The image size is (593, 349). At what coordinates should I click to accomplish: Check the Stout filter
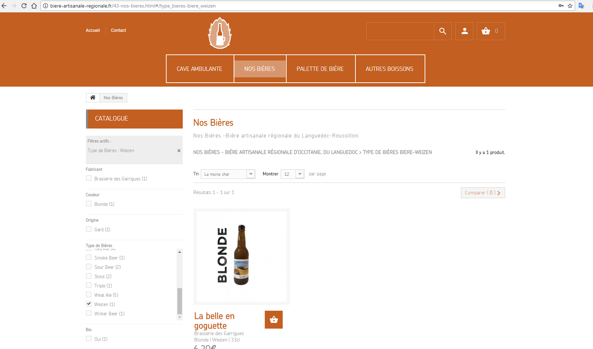tap(89, 276)
